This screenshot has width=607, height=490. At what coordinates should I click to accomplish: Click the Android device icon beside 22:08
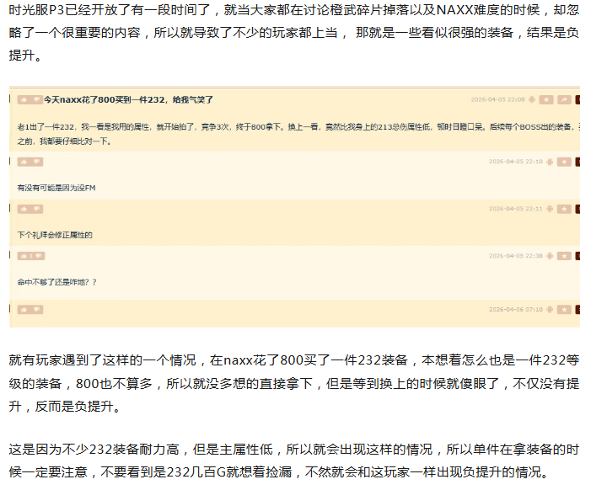[x=532, y=99]
